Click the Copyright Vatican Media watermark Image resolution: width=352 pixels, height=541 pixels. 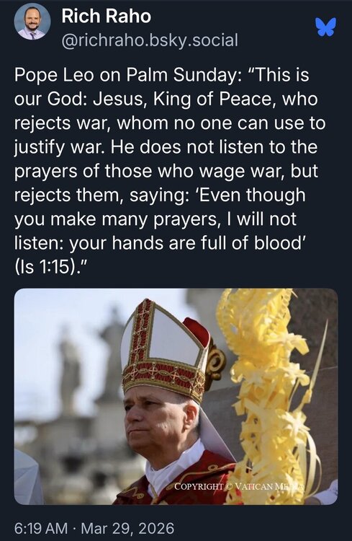[x=239, y=486]
